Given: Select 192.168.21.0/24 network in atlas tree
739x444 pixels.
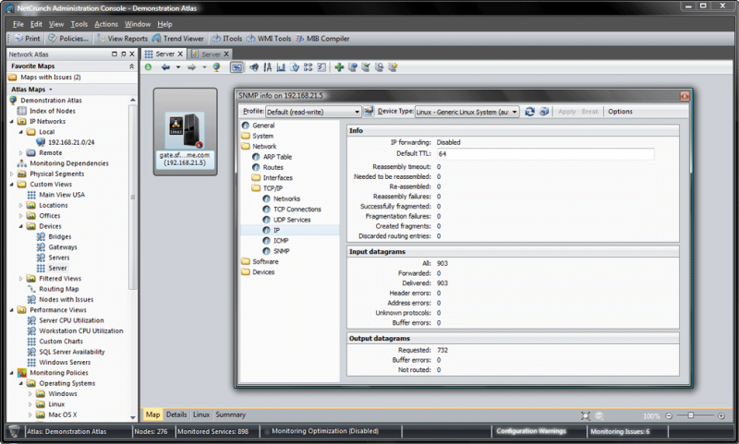Looking at the screenshot, I should point(71,142).
